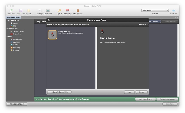Click the Create New toolbar icon
Viewport: 185px width, 113px height.
pyautogui.click(x=11, y=11)
